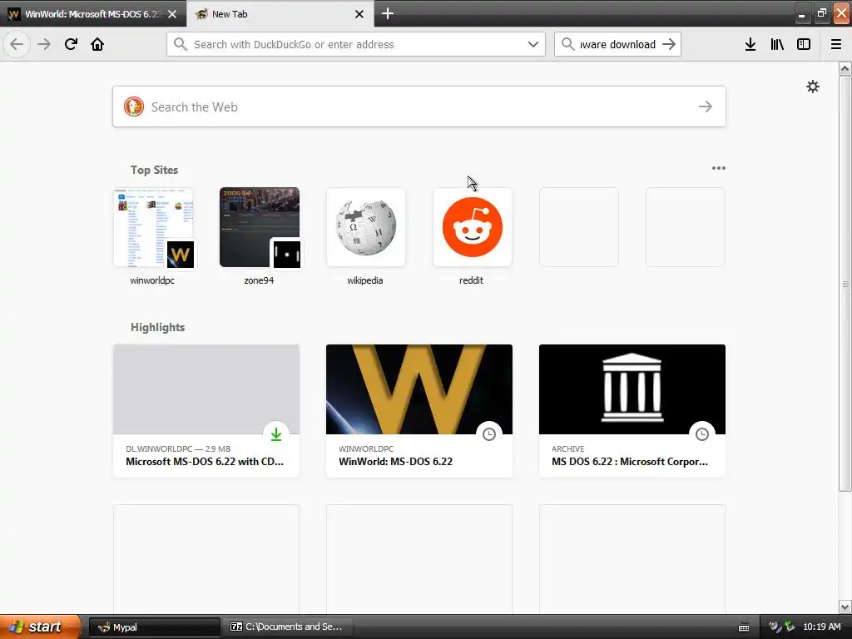The width and height of the screenshot is (852, 639).
Task: Switch to the WinWorld MS-DOS 6.22 tab
Action: (93, 13)
